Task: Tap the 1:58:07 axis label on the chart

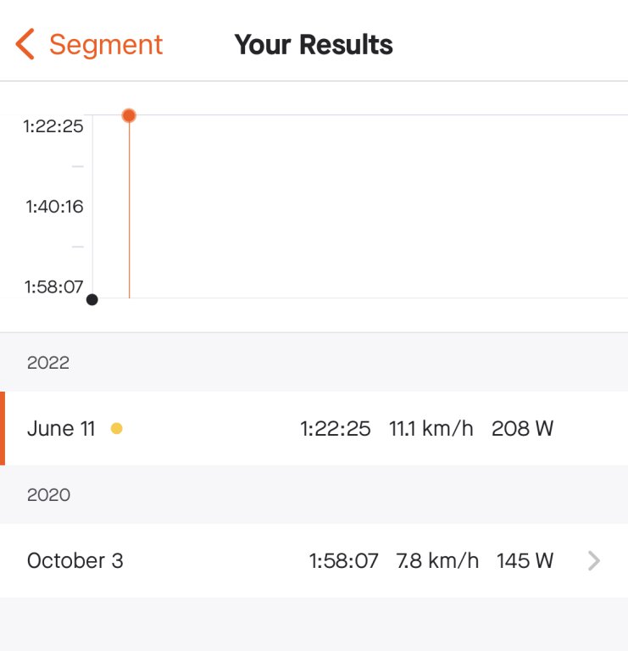Action: pyautogui.click(x=53, y=287)
